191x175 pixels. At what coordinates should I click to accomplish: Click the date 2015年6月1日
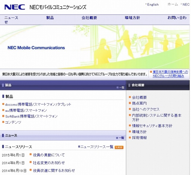click(13, 155)
